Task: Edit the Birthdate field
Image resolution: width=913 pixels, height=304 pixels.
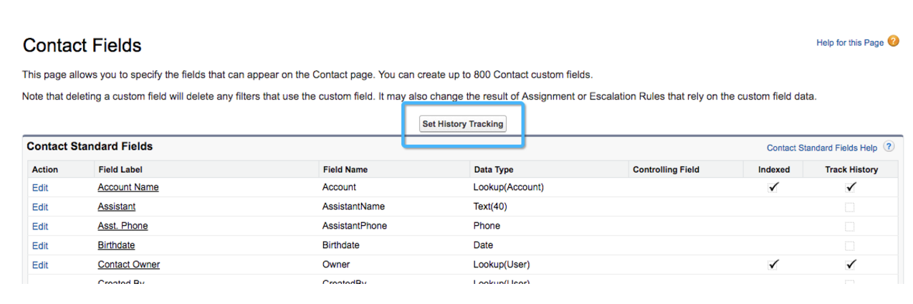Action: click(40, 246)
